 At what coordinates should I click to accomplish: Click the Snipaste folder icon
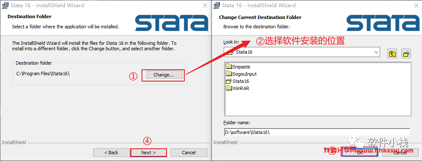(229, 66)
